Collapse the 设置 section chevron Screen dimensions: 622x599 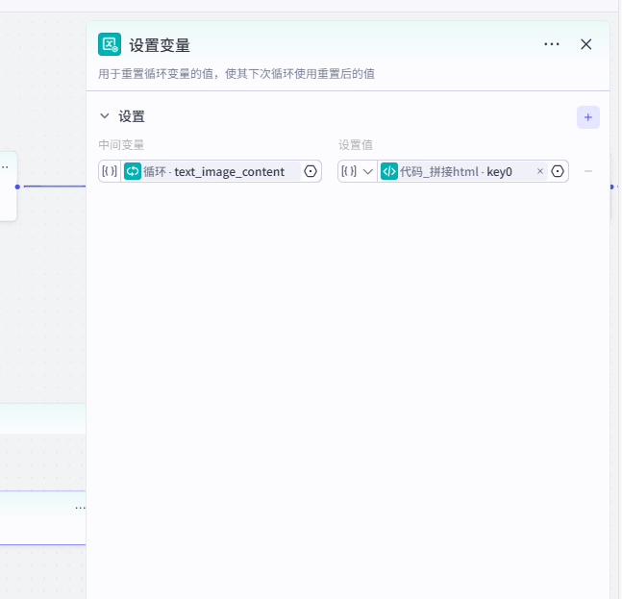(x=105, y=116)
